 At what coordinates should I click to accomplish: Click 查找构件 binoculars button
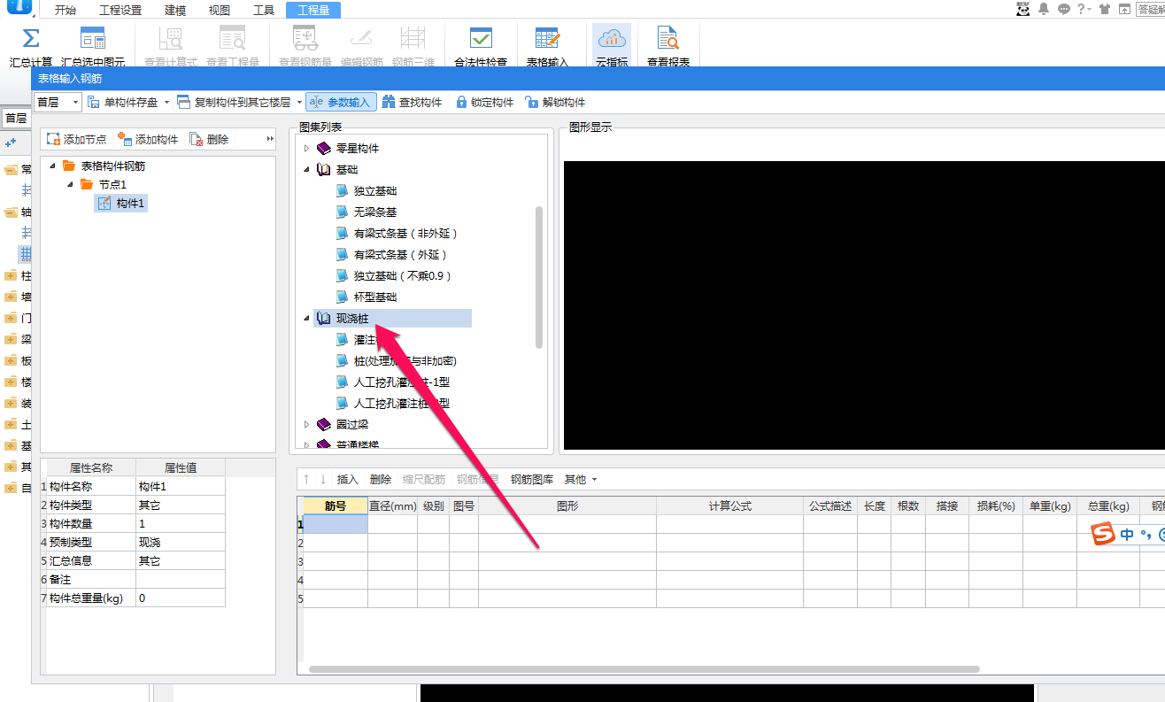(412, 103)
